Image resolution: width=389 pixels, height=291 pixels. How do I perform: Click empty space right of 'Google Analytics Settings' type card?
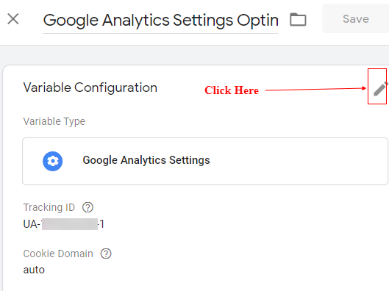298,161
